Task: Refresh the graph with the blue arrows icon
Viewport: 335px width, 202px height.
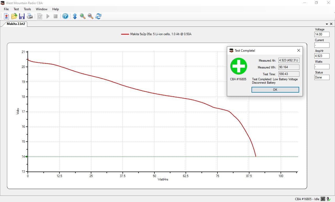Action: click(x=98, y=16)
